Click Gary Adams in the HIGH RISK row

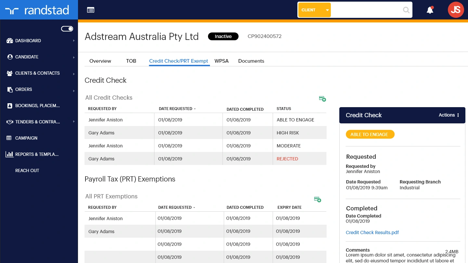(x=101, y=133)
